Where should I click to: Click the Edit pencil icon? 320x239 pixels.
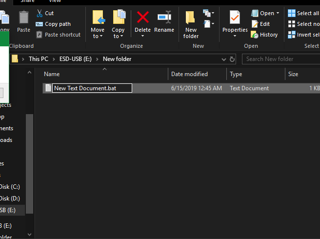pyautogui.click(x=255, y=24)
